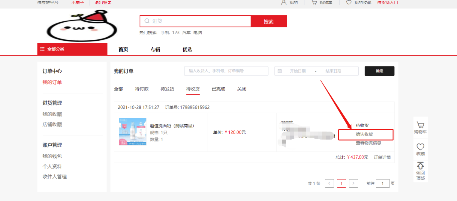Click the return to top arrow icon

(x=420, y=166)
